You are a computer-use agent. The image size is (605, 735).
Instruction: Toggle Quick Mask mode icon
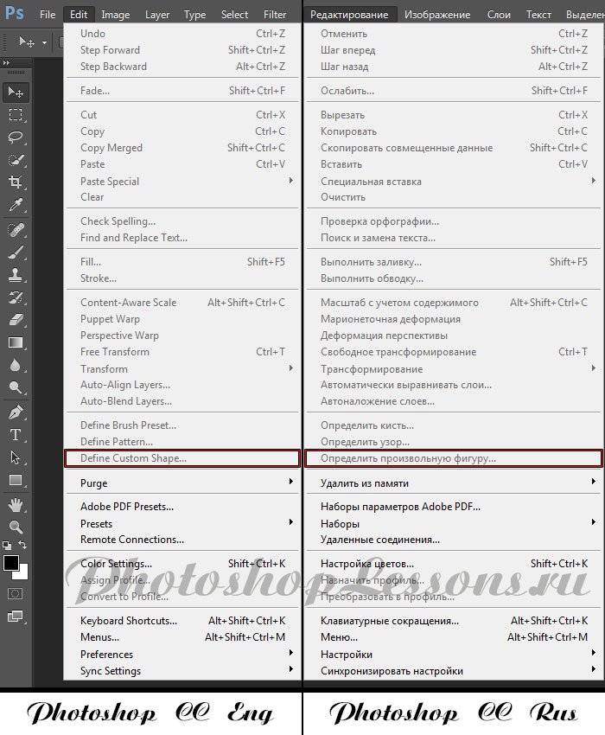pos(15,593)
